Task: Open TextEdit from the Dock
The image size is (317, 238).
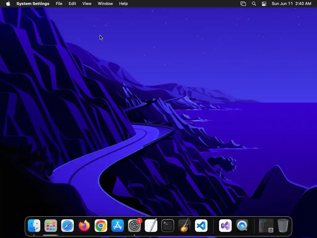Action: tap(151, 226)
